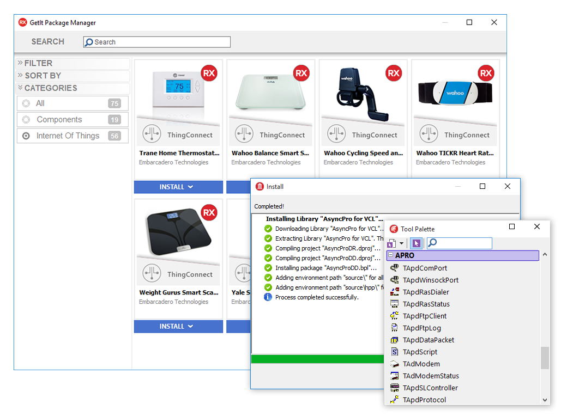Click the magnifier icon in Tool Palette search

432,243
